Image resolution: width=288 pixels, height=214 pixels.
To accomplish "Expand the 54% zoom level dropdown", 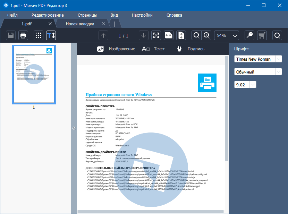I will click(235, 36).
